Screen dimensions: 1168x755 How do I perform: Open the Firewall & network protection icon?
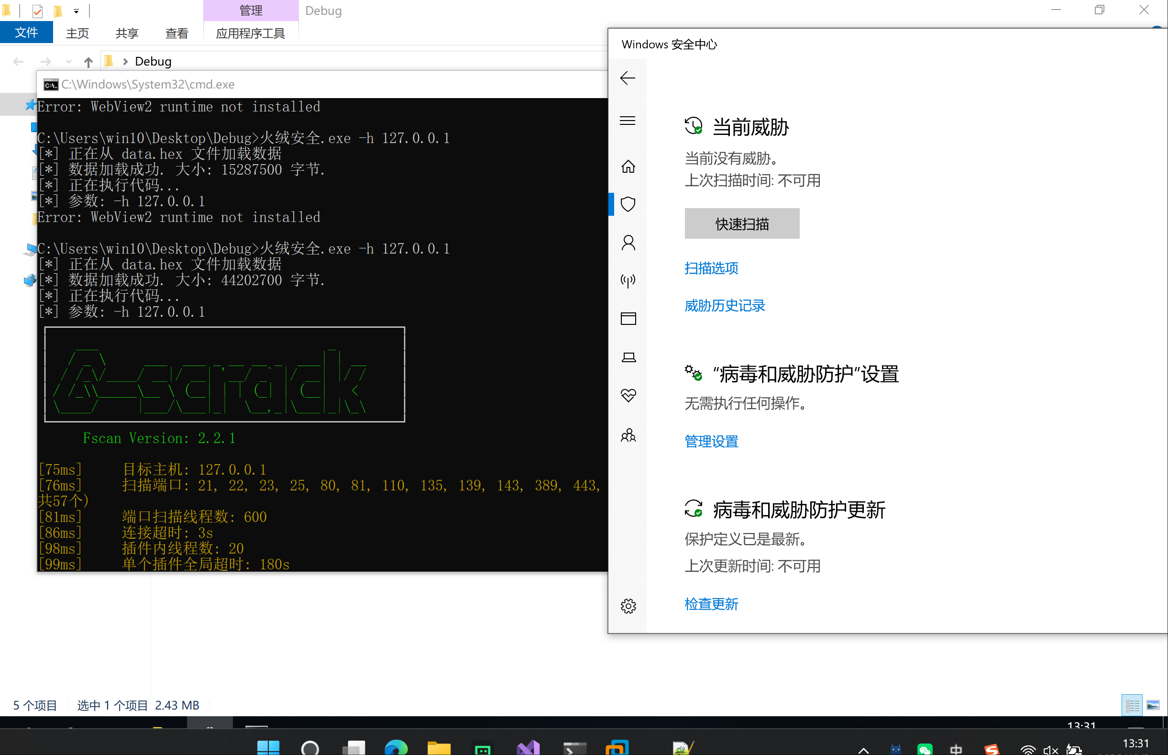coord(628,280)
